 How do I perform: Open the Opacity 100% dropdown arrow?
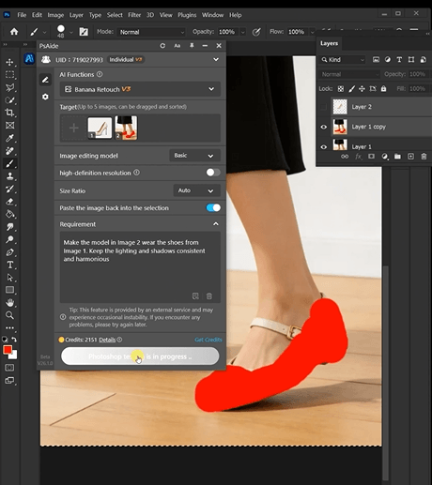click(242, 32)
